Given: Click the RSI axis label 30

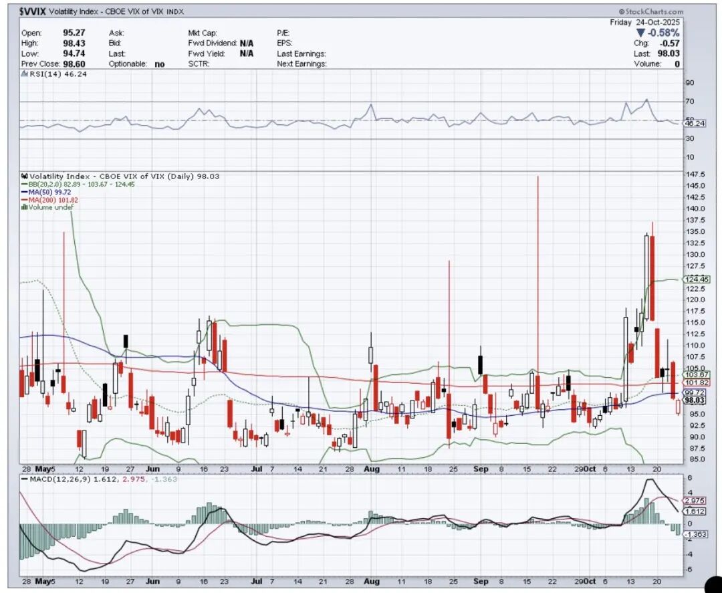Looking at the screenshot, I should click(x=690, y=138).
